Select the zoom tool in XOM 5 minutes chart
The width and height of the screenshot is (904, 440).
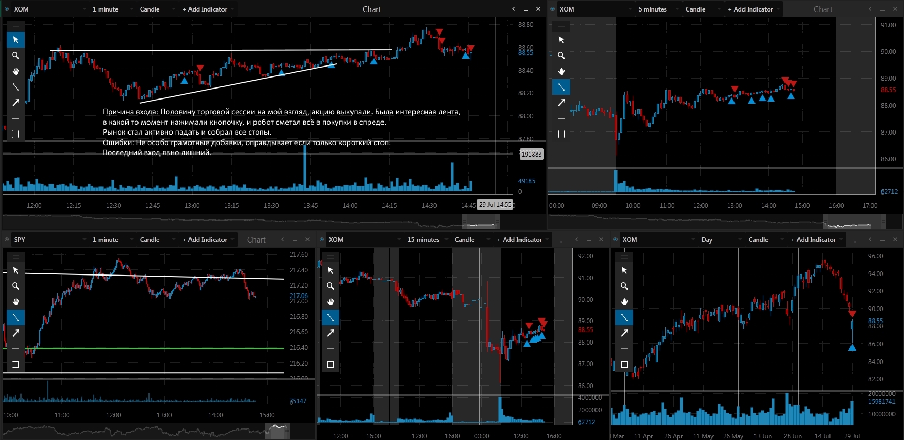(561, 56)
